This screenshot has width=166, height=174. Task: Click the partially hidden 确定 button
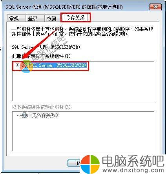click(74, 163)
